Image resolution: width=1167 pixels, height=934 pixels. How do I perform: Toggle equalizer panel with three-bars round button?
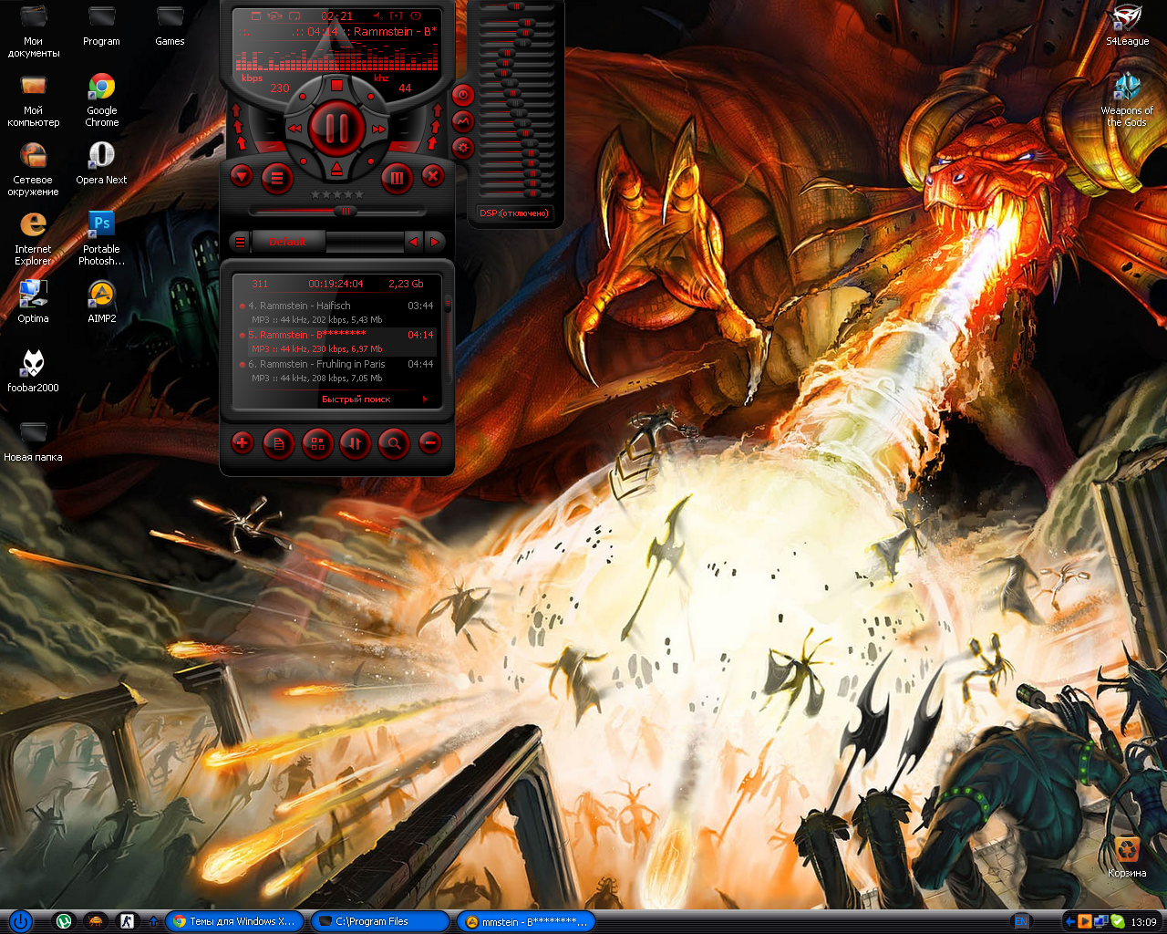(x=397, y=179)
